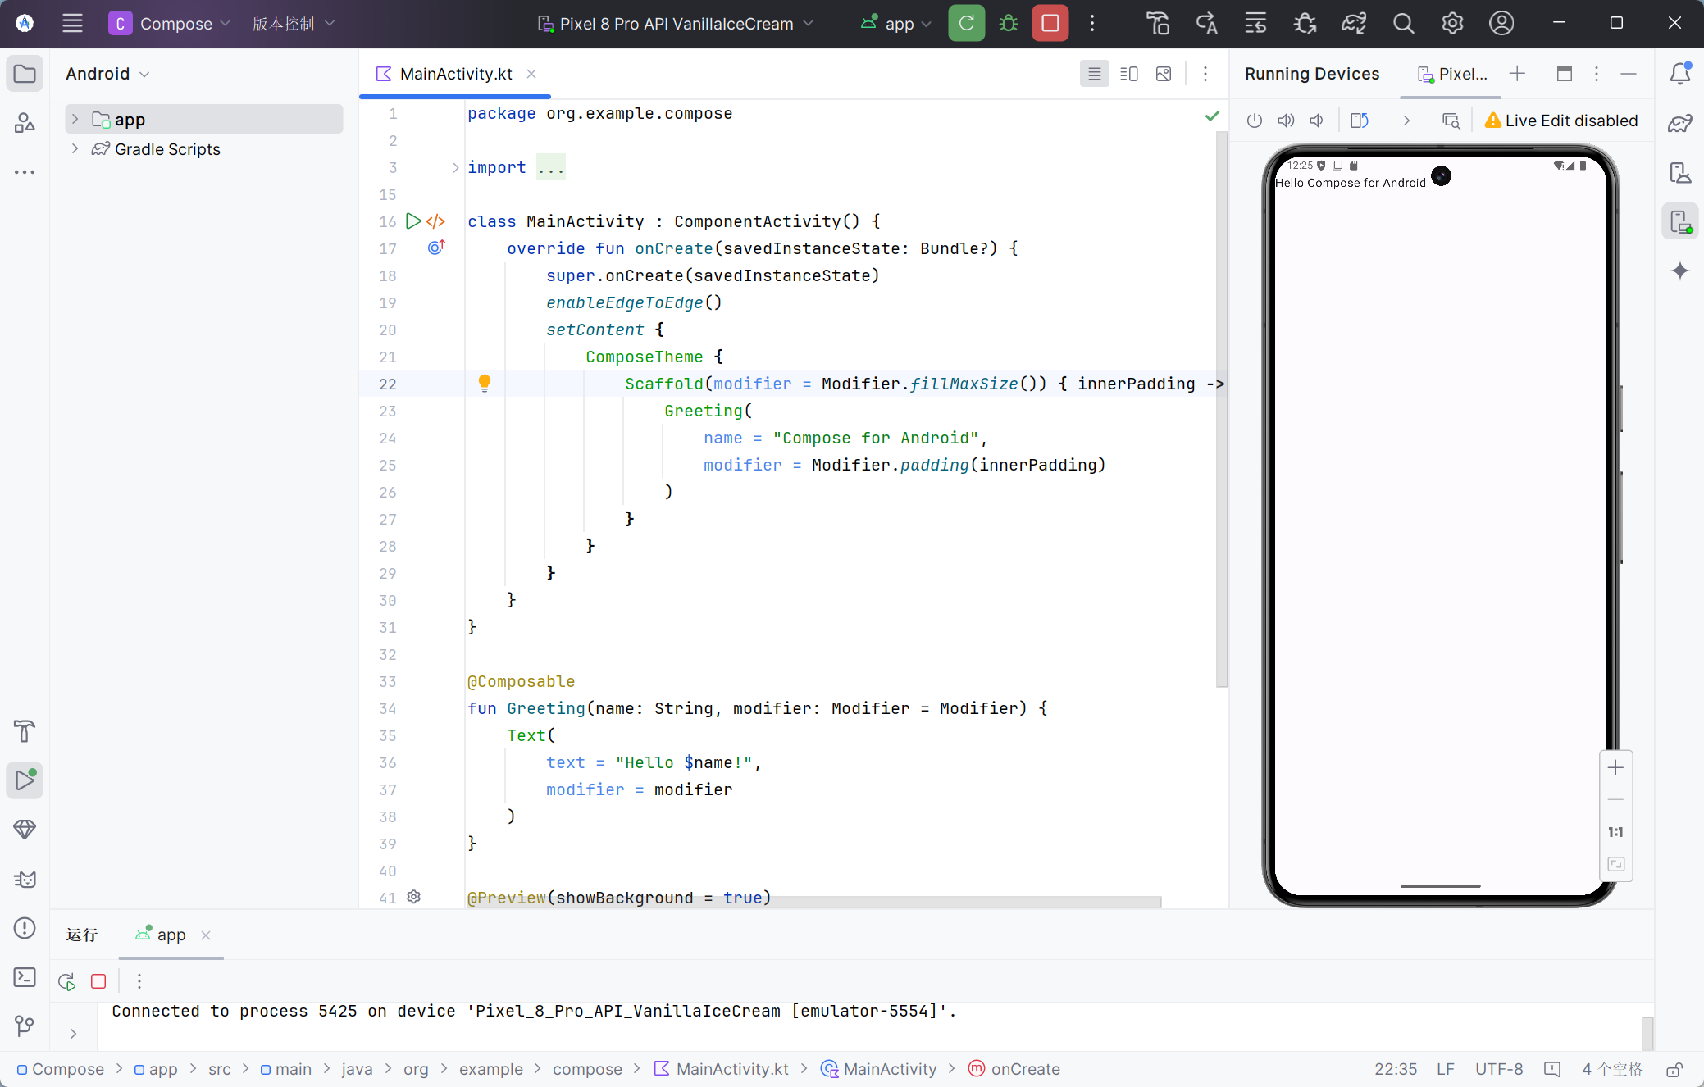Rerun app in Run panel toolbar

[67, 981]
